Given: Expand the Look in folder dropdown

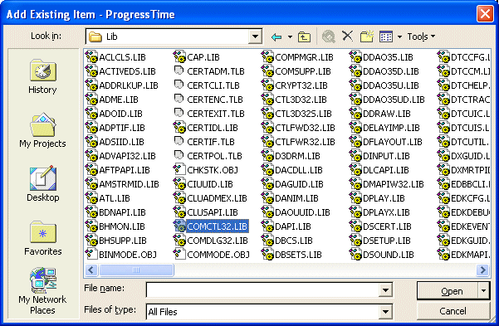Looking at the screenshot, I should coord(255,36).
